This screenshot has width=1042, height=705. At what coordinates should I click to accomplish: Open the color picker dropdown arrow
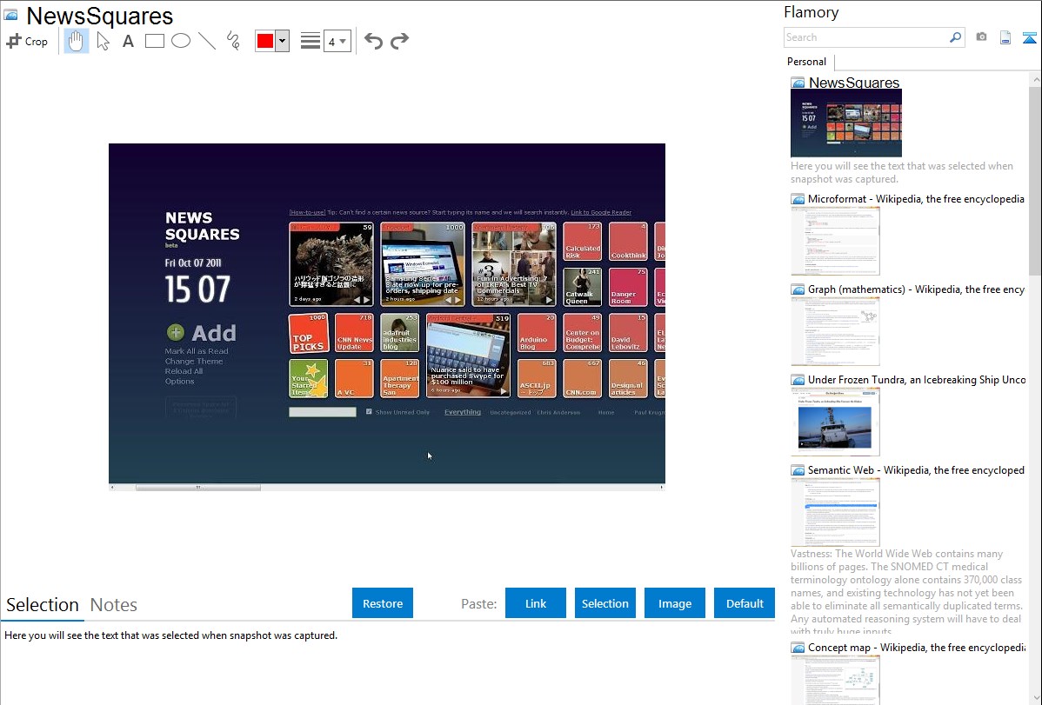point(282,41)
